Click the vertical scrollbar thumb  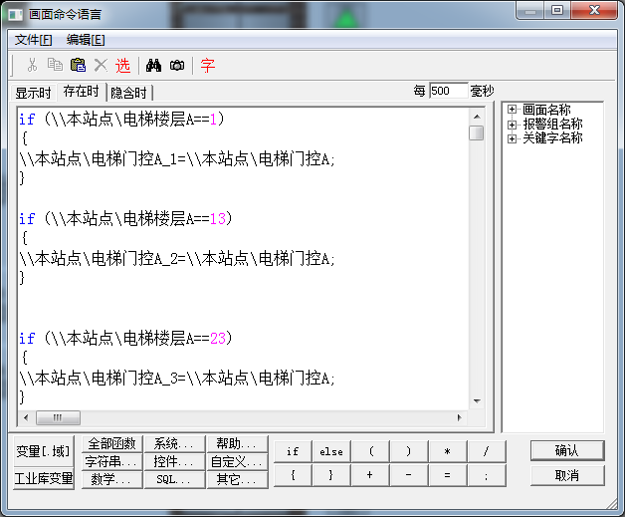pyautogui.click(x=477, y=132)
